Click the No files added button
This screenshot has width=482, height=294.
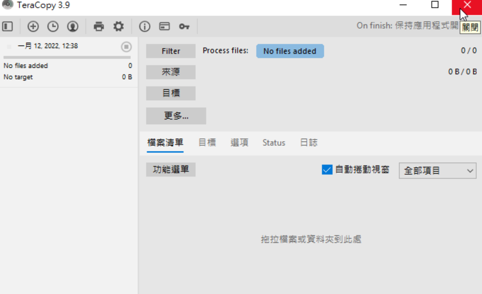click(290, 51)
